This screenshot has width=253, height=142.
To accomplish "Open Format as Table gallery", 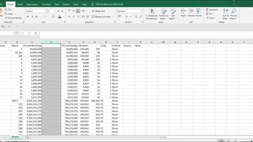I will (163, 14).
